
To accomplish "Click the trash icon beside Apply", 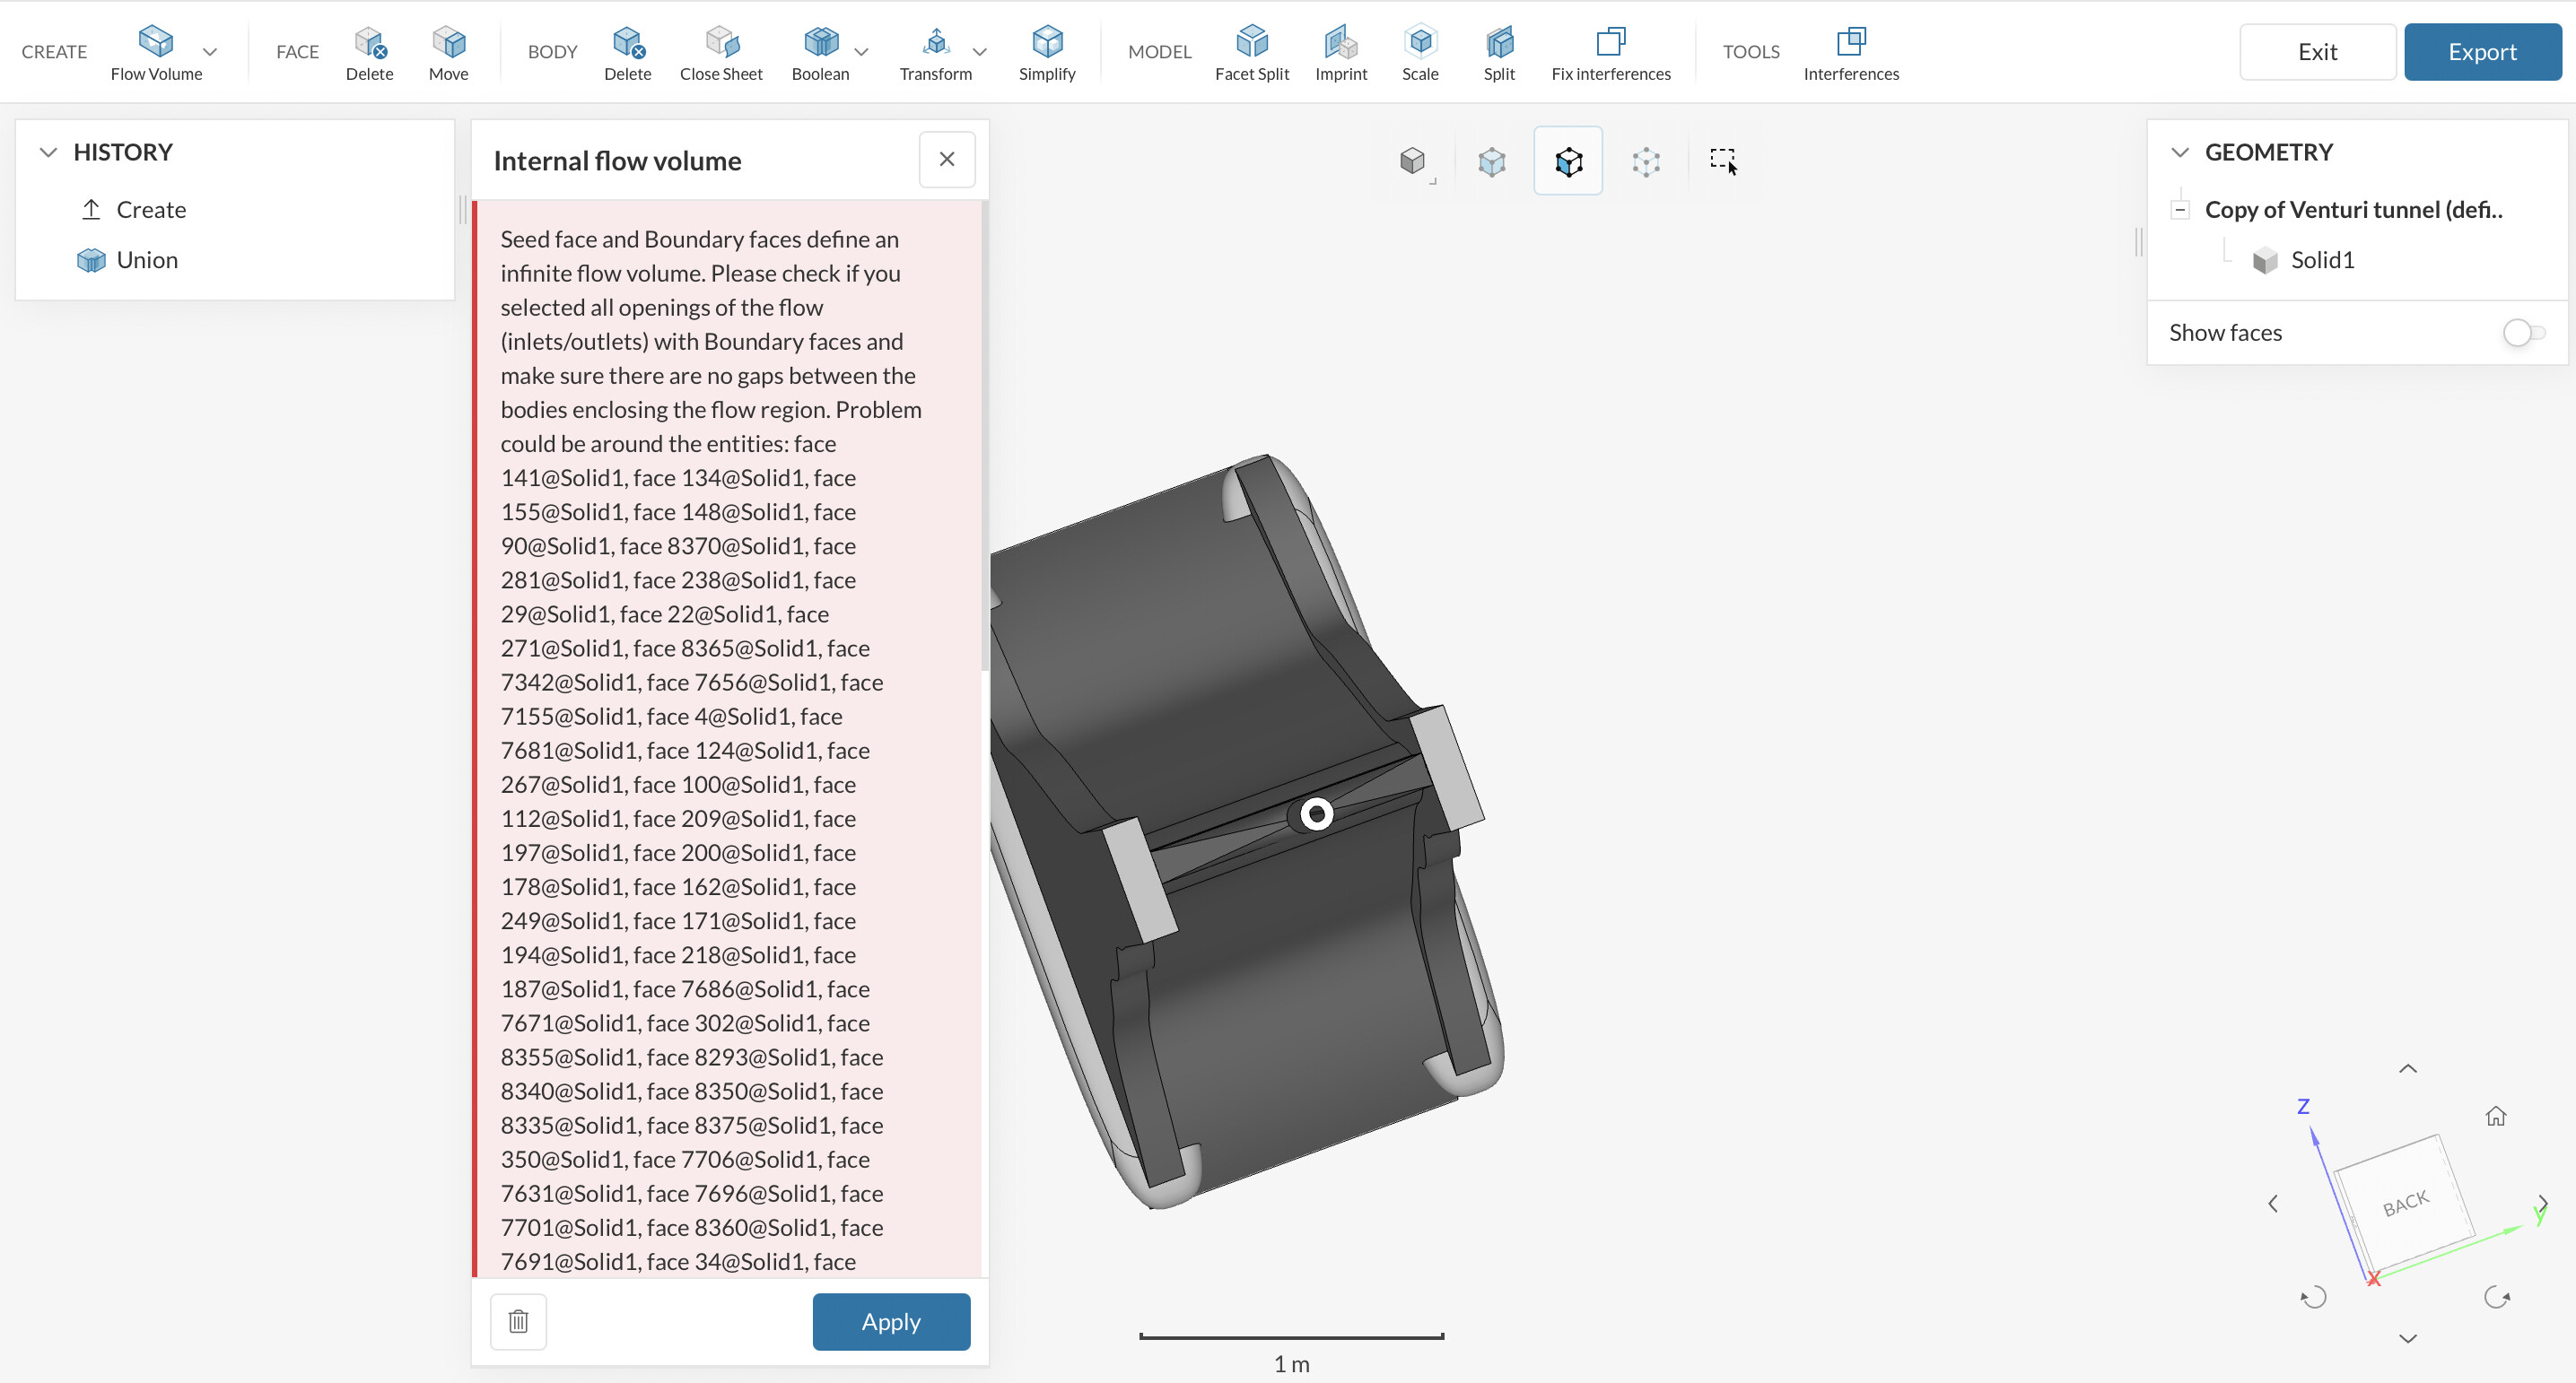I will tap(518, 1321).
